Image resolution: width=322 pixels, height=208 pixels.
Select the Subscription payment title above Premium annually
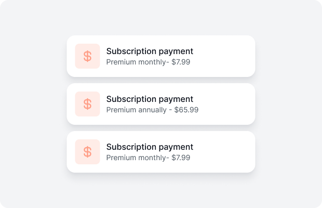point(150,99)
